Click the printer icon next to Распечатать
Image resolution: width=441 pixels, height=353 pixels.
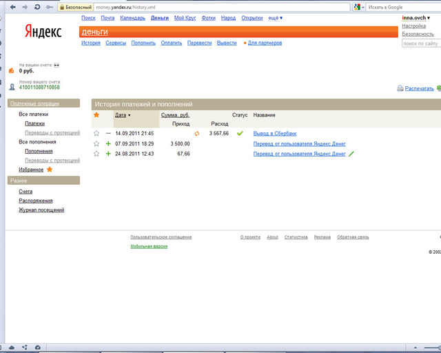click(400, 88)
